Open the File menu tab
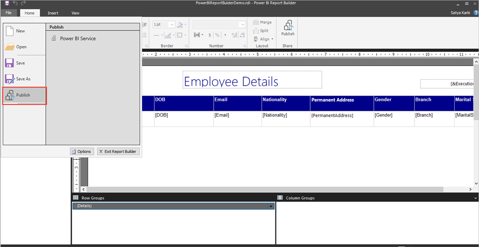The height and width of the screenshot is (247, 479). coord(8,13)
